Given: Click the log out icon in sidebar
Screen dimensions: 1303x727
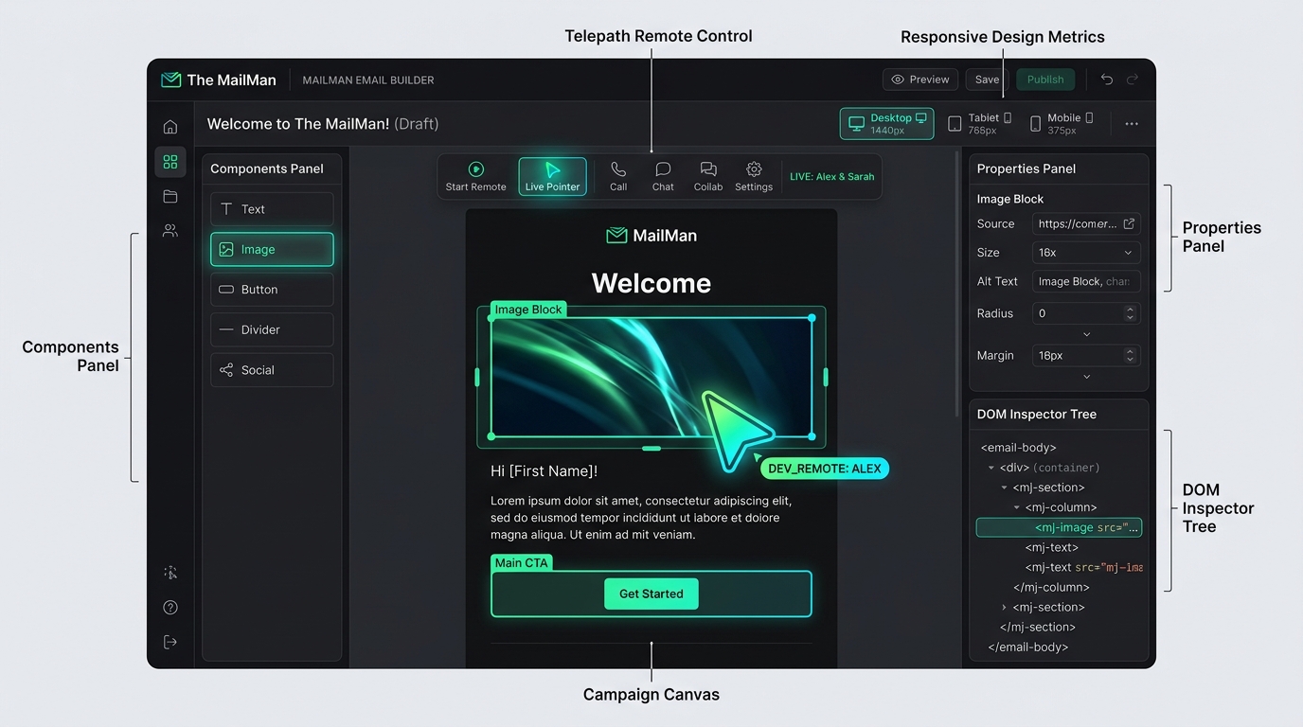Looking at the screenshot, I should pyautogui.click(x=170, y=642).
